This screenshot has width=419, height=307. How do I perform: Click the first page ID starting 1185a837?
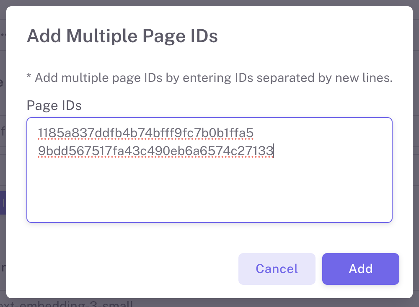click(145, 133)
